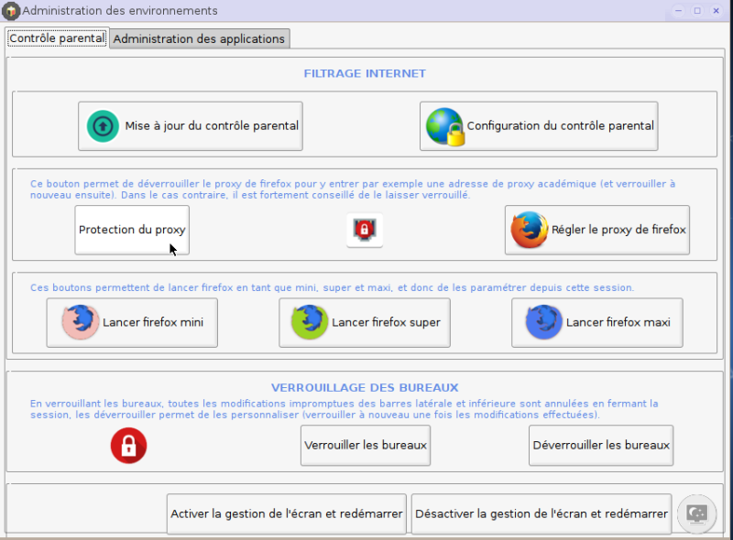Click the parental control update arrow icon
The width and height of the screenshot is (733, 540).
point(103,126)
